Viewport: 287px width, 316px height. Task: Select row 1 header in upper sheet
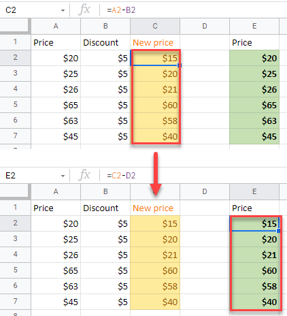click(x=15, y=42)
